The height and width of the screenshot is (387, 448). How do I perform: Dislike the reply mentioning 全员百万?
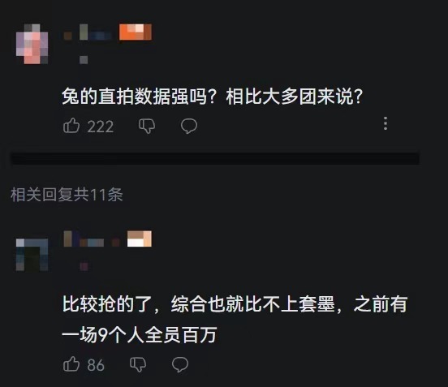(138, 364)
